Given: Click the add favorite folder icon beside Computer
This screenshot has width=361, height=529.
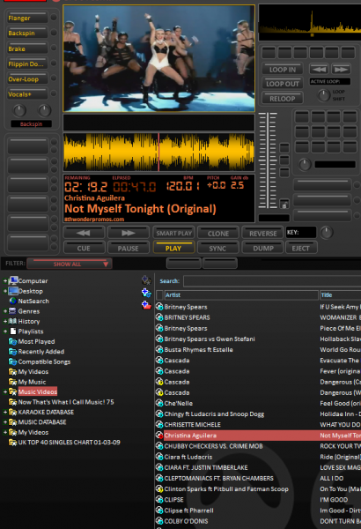Looking at the screenshot, I should click(146, 280).
